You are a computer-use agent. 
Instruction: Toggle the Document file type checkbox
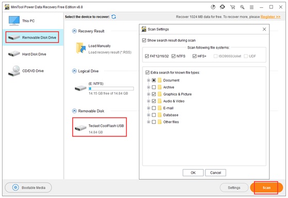pyautogui.click(x=154, y=80)
